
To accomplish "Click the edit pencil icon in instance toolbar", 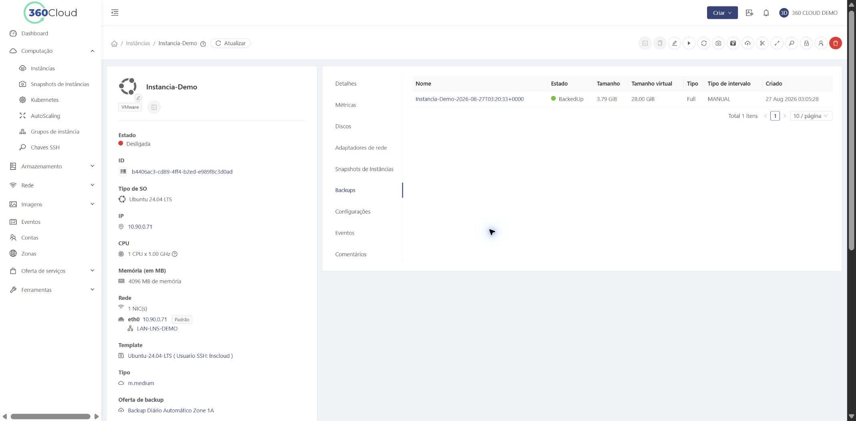I will tap(674, 43).
